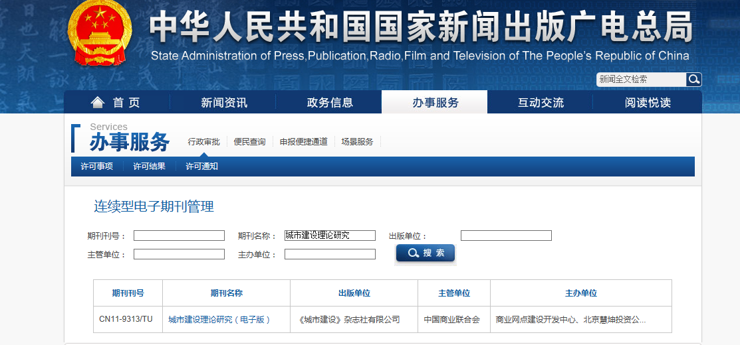This screenshot has width=740, height=345.
Task: Click the 出版单位 input field
Action: (x=506, y=236)
